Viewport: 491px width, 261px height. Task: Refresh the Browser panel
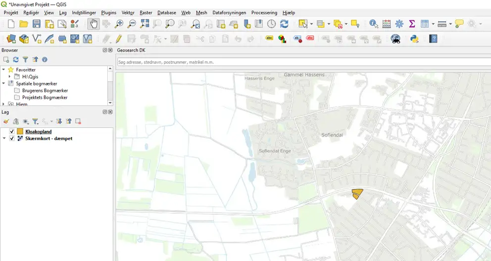(16, 60)
